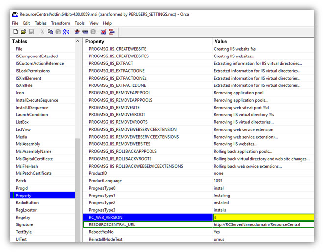Screen dimensions: 324x252
Task: Click the red and blue tables icon
Action: tap(112, 32)
